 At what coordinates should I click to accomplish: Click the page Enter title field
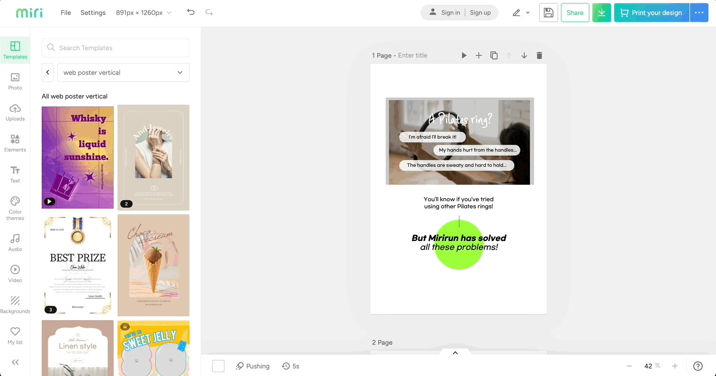[412, 55]
